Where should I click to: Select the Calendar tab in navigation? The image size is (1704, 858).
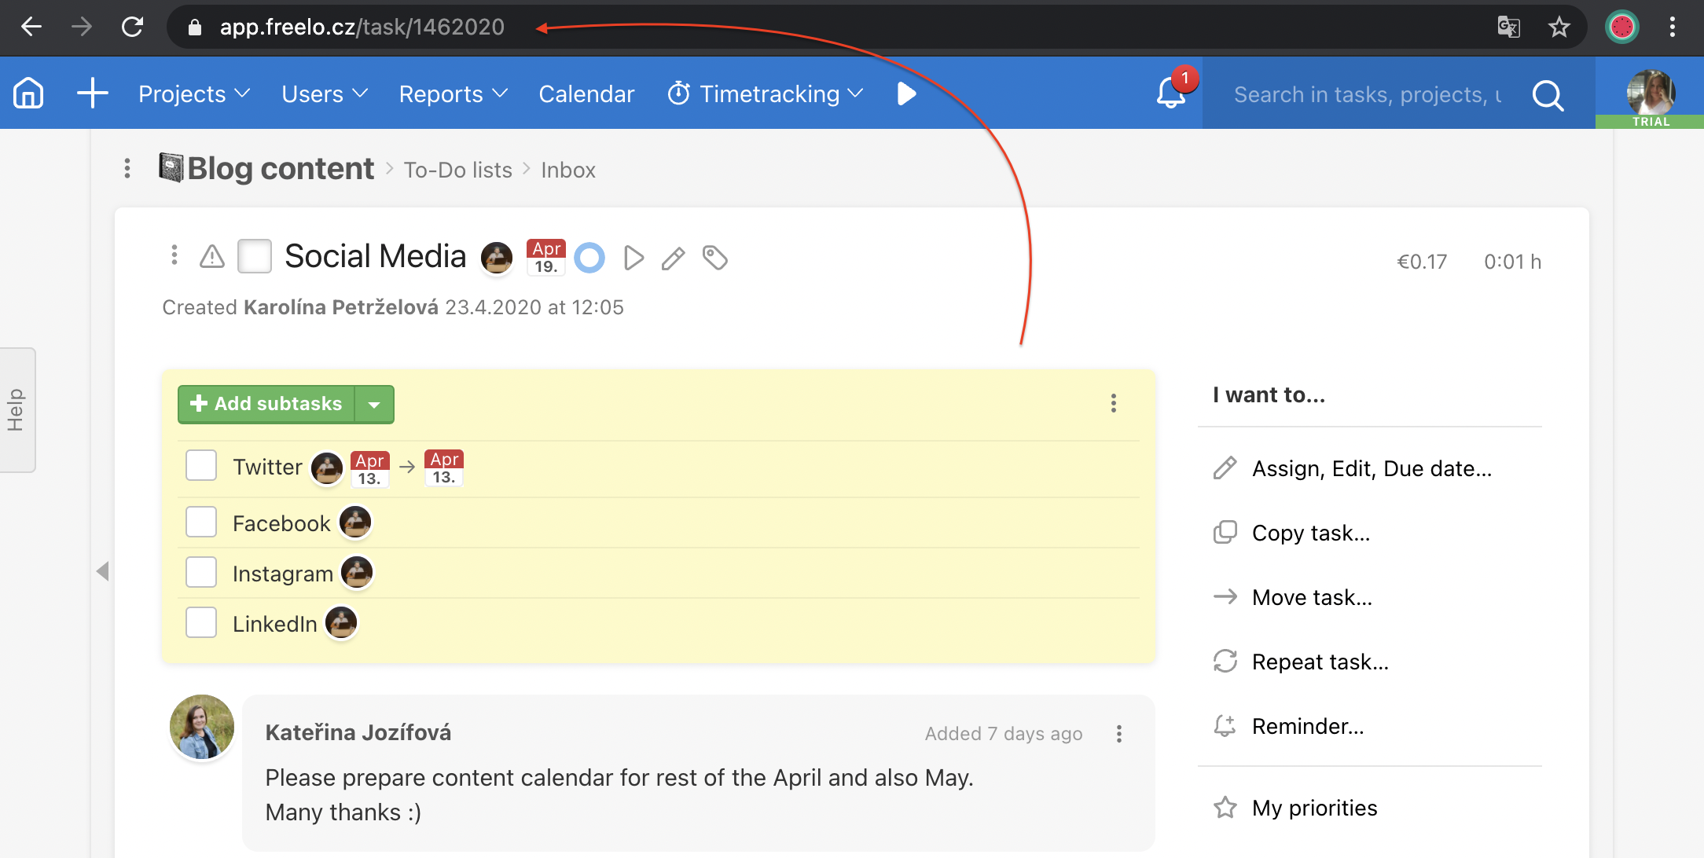point(586,93)
